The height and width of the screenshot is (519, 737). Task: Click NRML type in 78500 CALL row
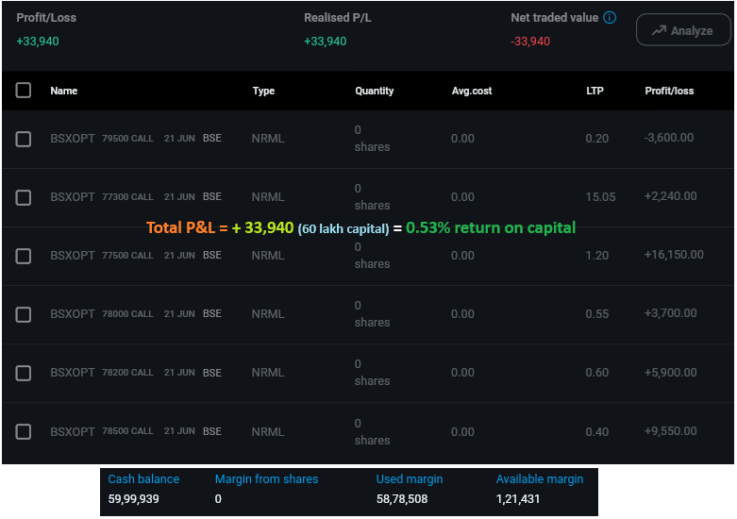(268, 432)
